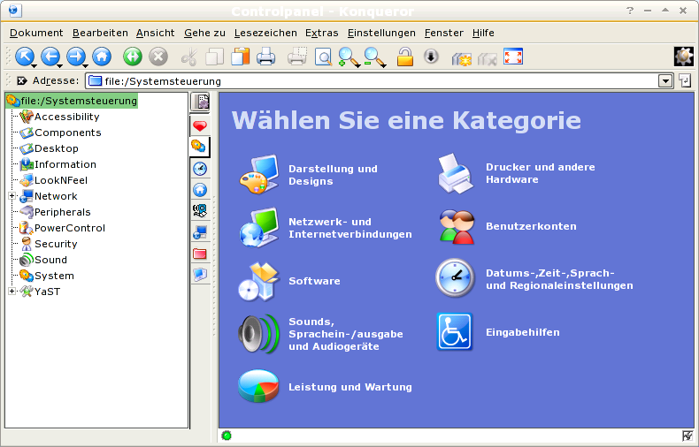Paste using the clipboard icon

[x=241, y=57]
